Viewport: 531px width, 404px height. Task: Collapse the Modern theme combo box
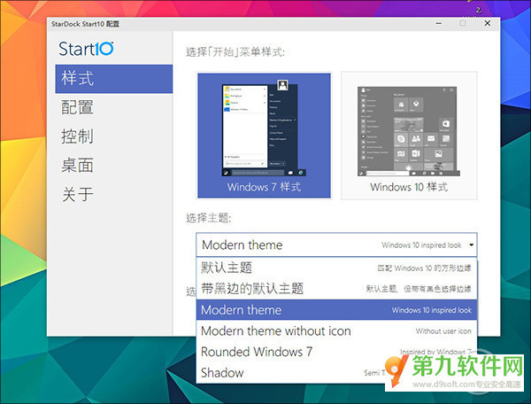[336, 245]
